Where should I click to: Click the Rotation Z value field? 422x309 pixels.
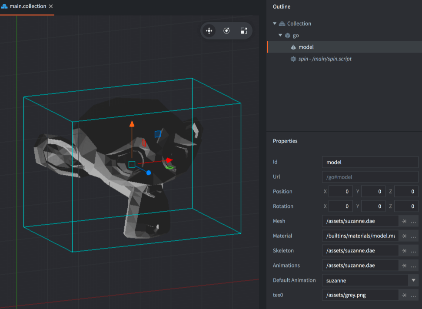click(406, 206)
